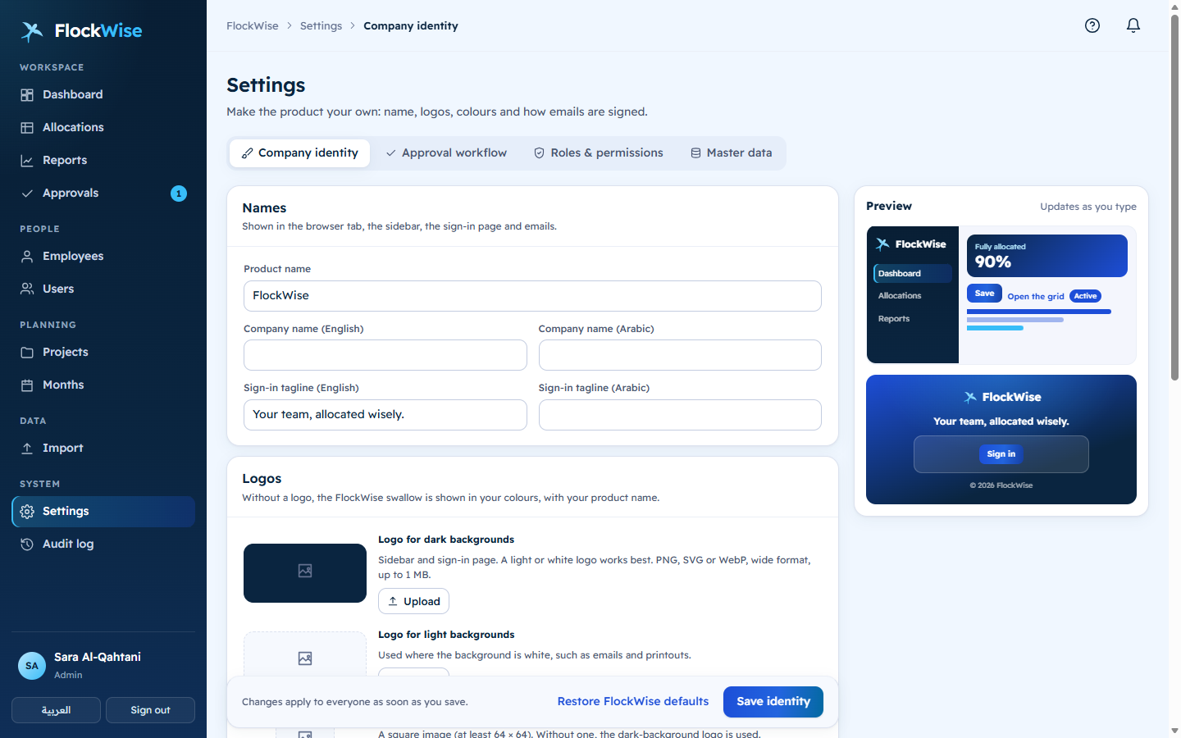The width and height of the screenshot is (1181, 738).
Task: Click Settings in the breadcrumb
Action: 321,26
